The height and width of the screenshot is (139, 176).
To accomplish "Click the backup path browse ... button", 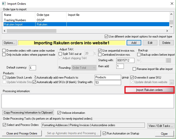I will coord(168,60).
